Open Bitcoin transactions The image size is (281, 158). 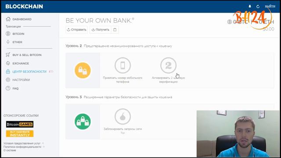coord(18,34)
